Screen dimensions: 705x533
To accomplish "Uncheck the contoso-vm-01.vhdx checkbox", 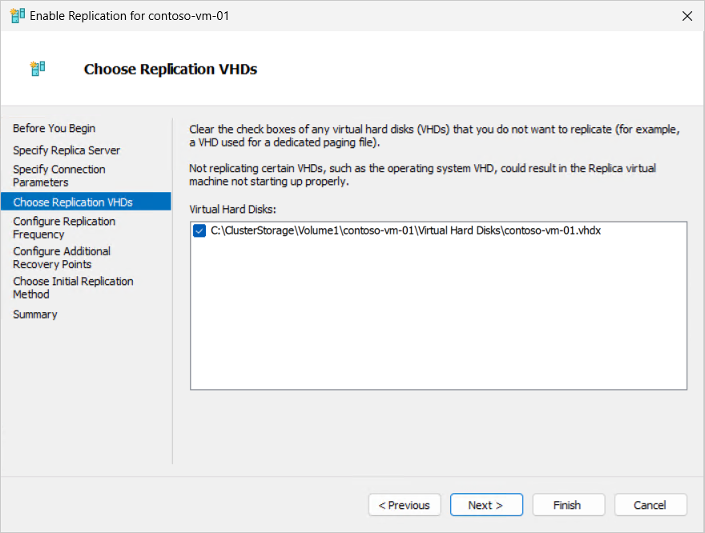I will (199, 231).
